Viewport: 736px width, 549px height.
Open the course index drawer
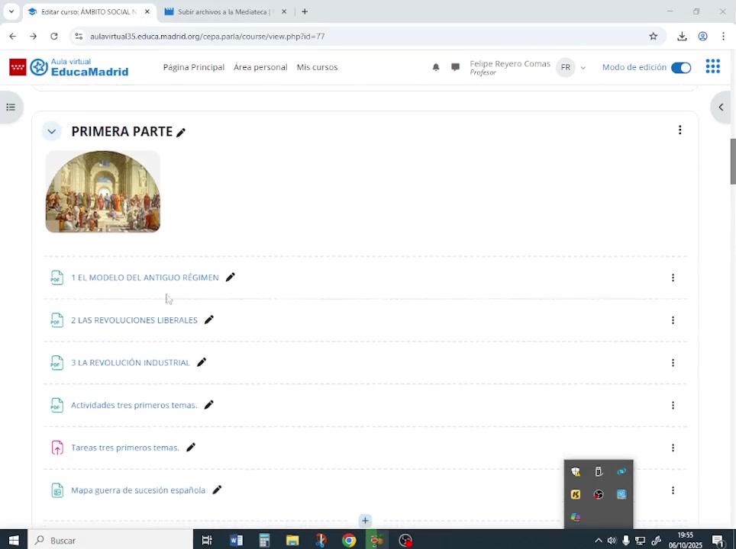[11, 108]
